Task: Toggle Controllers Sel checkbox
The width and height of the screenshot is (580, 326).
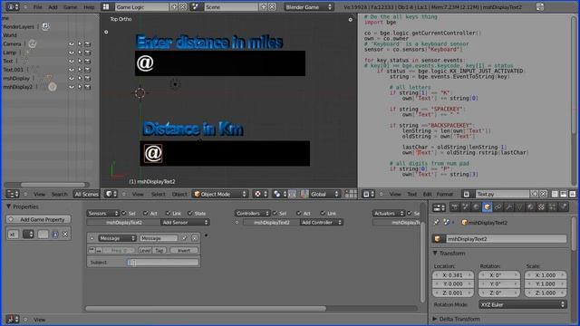Action: 275,214
